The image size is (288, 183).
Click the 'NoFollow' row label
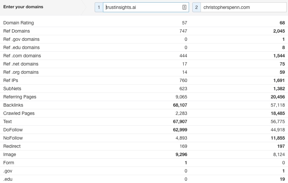(13, 138)
